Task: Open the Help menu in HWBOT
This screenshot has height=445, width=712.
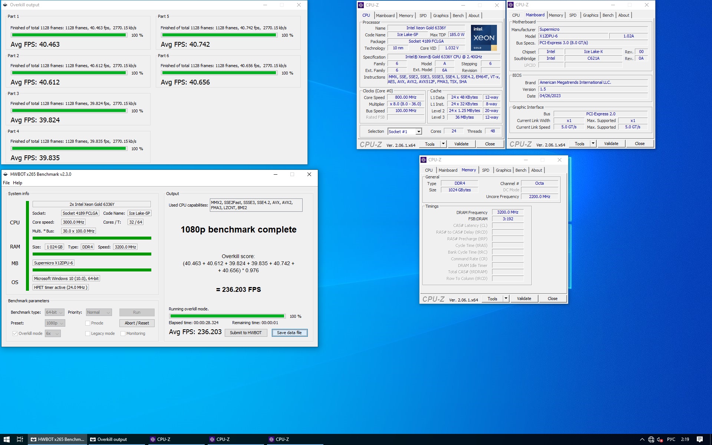Action: pyautogui.click(x=17, y=183)
